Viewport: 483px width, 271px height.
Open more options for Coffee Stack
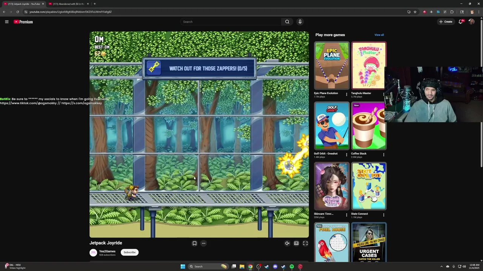[x=384, y=154]
